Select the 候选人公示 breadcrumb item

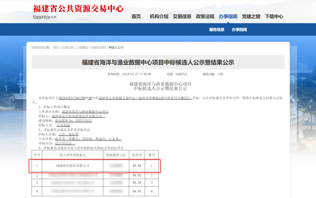click(x=116, y=48)
